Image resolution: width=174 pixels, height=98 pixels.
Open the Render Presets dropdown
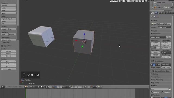coord(158,37)
